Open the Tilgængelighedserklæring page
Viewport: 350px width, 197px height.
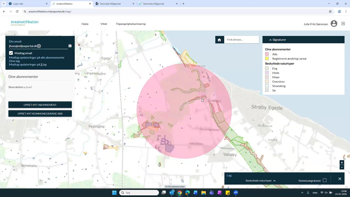tap(131, 24)
